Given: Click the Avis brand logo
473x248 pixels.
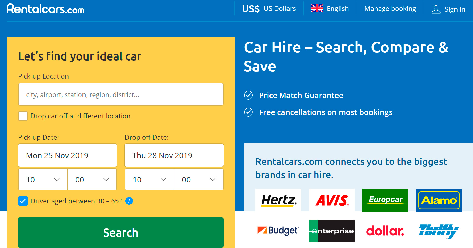Looking at the screenshot, I should [332, 200].
